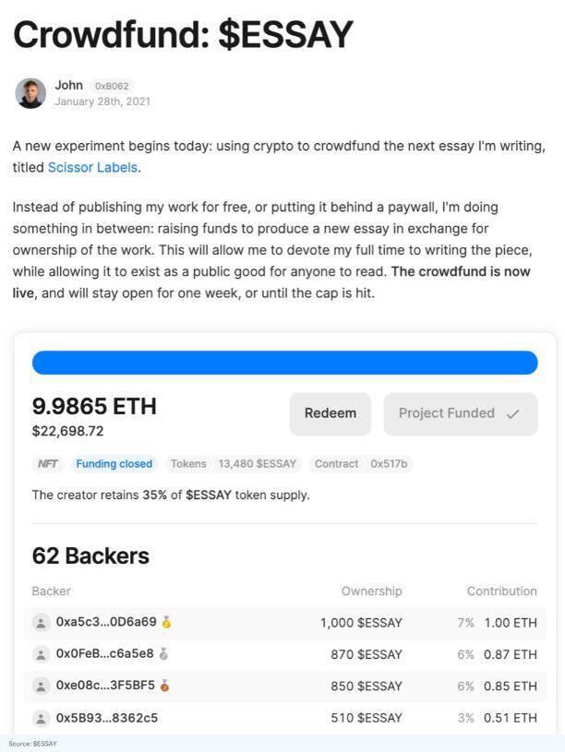Sort by the Ownership column header
Screen dimensions: 565x752
tap(372, 591)
